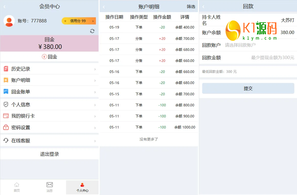297x195 pixels.
Task: Click the 操作日期 column header
Action: pos(114,17)
